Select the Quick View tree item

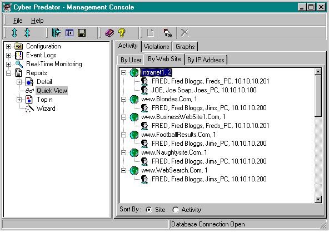point(52,91)
